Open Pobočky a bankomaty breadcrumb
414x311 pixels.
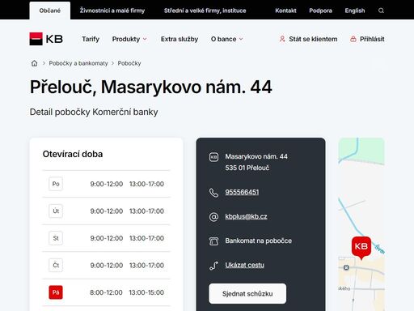(78, 63)
